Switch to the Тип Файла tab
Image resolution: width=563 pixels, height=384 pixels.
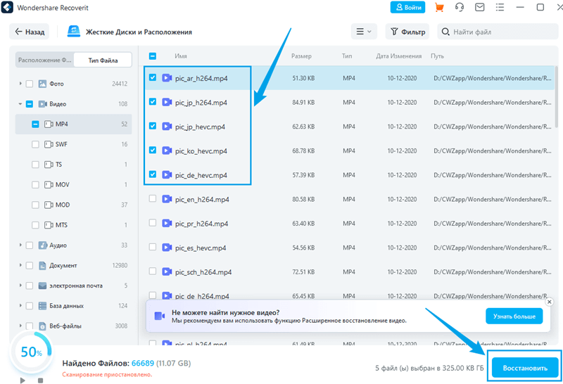pos(103,60)
